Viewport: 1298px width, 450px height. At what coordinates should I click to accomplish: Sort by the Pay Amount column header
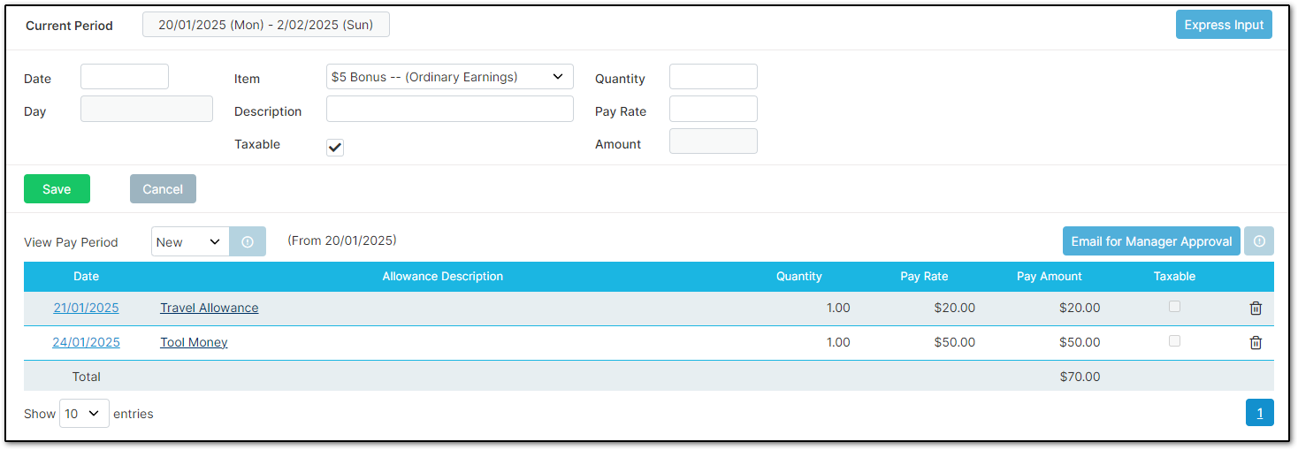(x=1049, y=277)
